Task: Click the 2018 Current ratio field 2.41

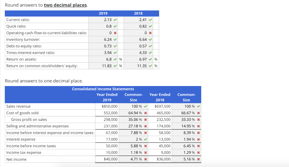Action: [x=138, y=20]
